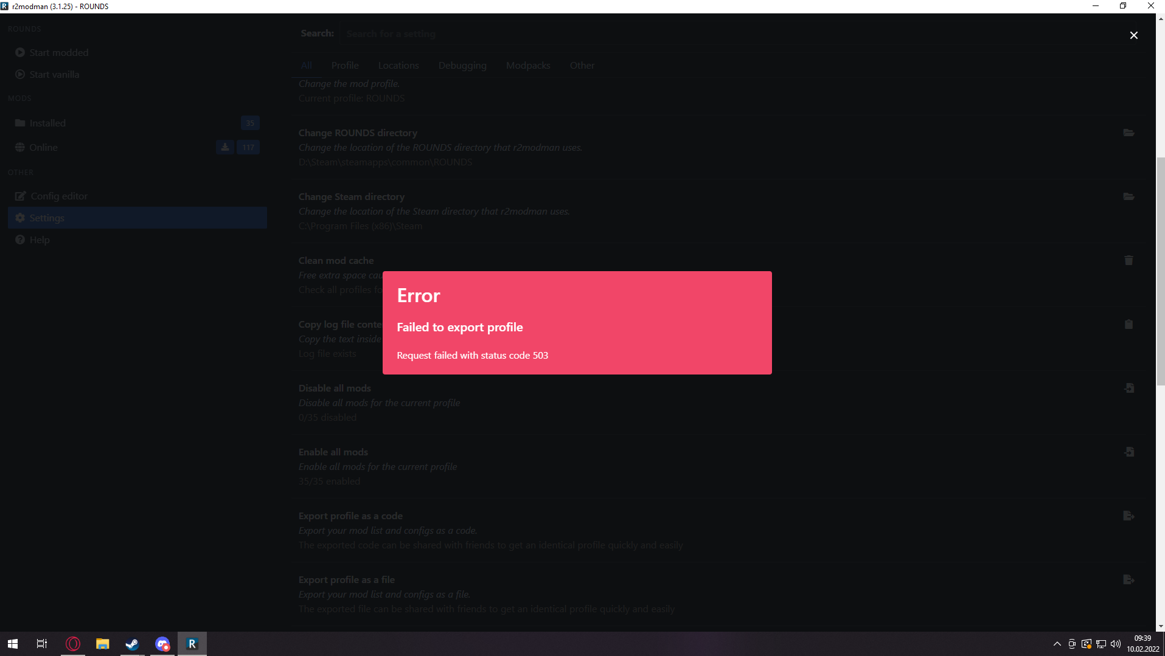Screen dimensions: 1165x656
Task: Click folder icon for Change ROUNDS directory
Action: 1128,133
